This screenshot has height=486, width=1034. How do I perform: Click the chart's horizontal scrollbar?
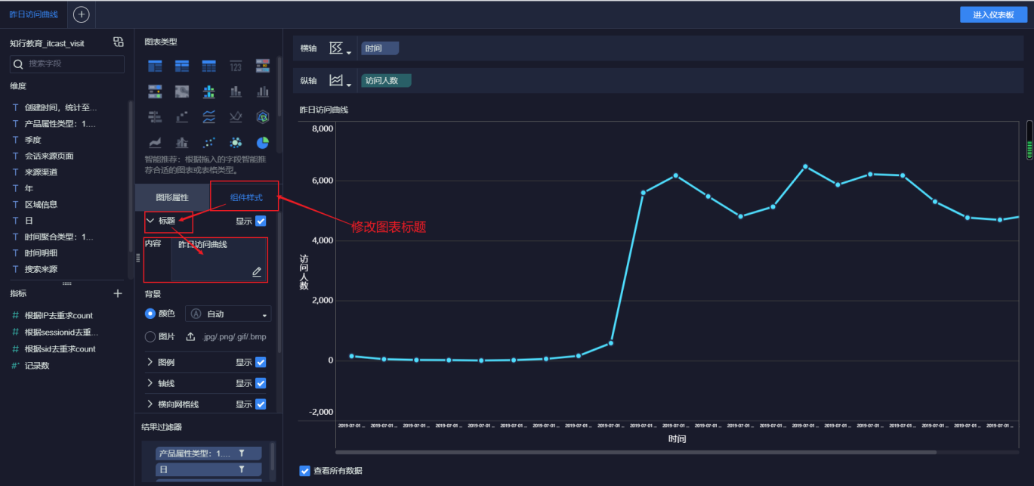click(635, 453)
